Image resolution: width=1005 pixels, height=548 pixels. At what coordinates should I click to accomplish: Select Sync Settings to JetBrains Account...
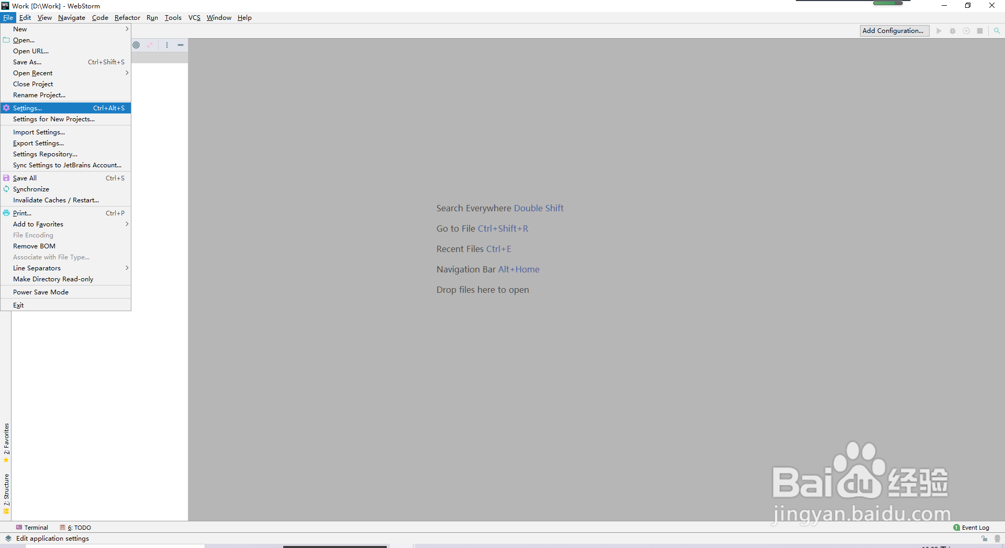tap(65, 165)
